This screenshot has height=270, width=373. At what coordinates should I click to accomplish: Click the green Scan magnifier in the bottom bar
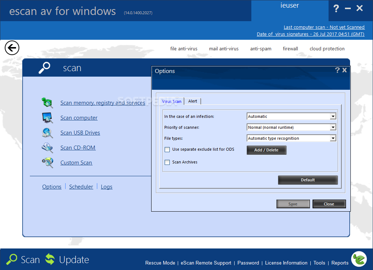coord(12,259)
